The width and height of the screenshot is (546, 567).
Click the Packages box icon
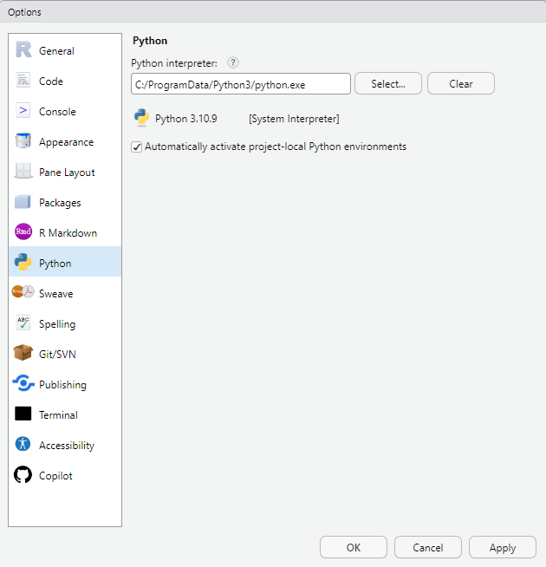[x=23, y=202]
